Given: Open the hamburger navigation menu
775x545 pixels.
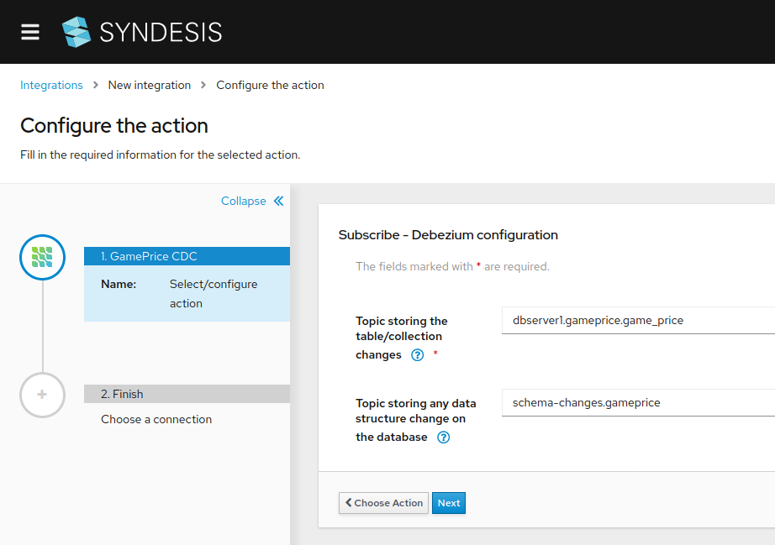Looking at the screenshot, I should pos(30,32).
